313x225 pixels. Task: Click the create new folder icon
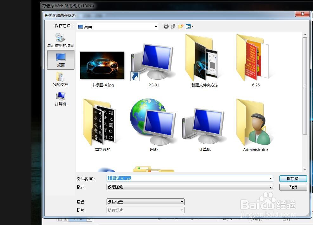coord(181,26)
